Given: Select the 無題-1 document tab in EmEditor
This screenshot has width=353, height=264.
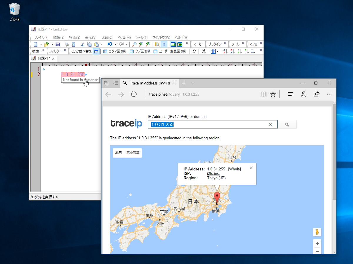Looking at the screenshot, I should 44,58.
